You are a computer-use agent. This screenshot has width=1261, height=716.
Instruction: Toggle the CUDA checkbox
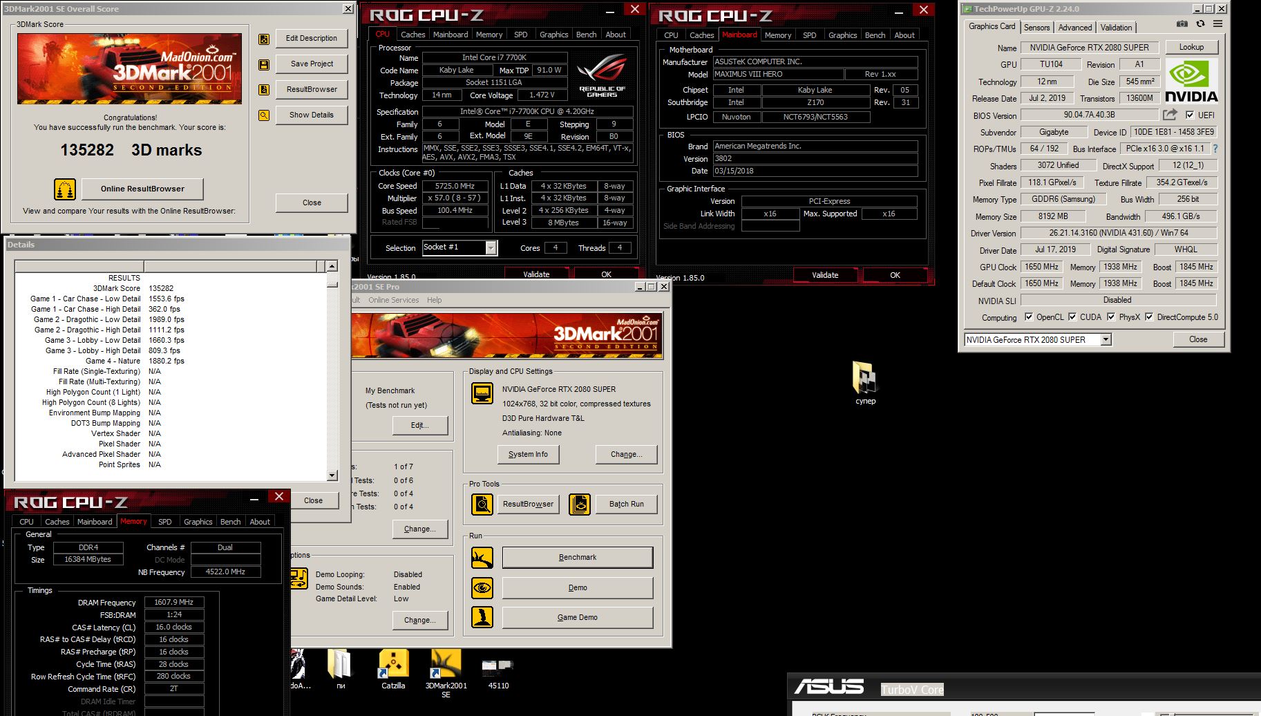point(1072,317)
